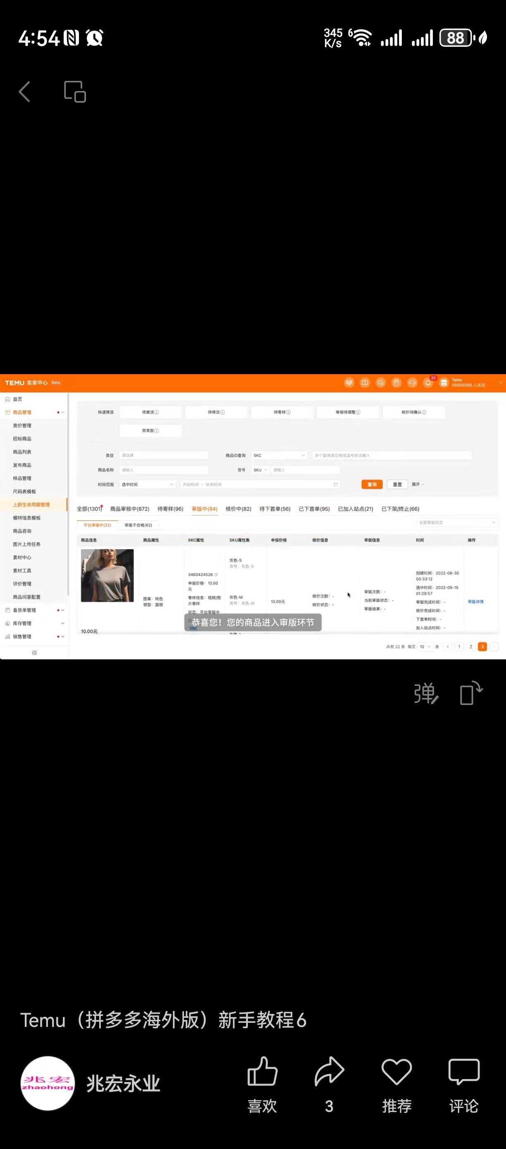Open the 兆宏永业 channel name

[123, 1084]
